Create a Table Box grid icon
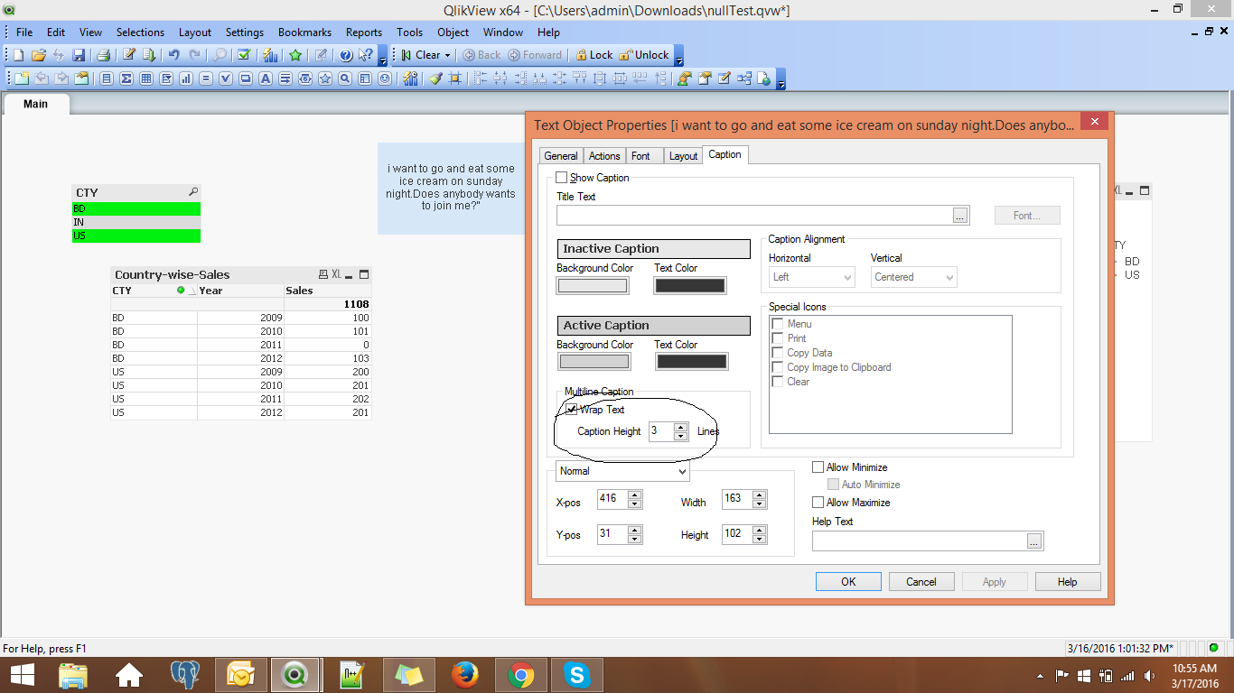The image size is (1234, 693). tap(146, 79)
